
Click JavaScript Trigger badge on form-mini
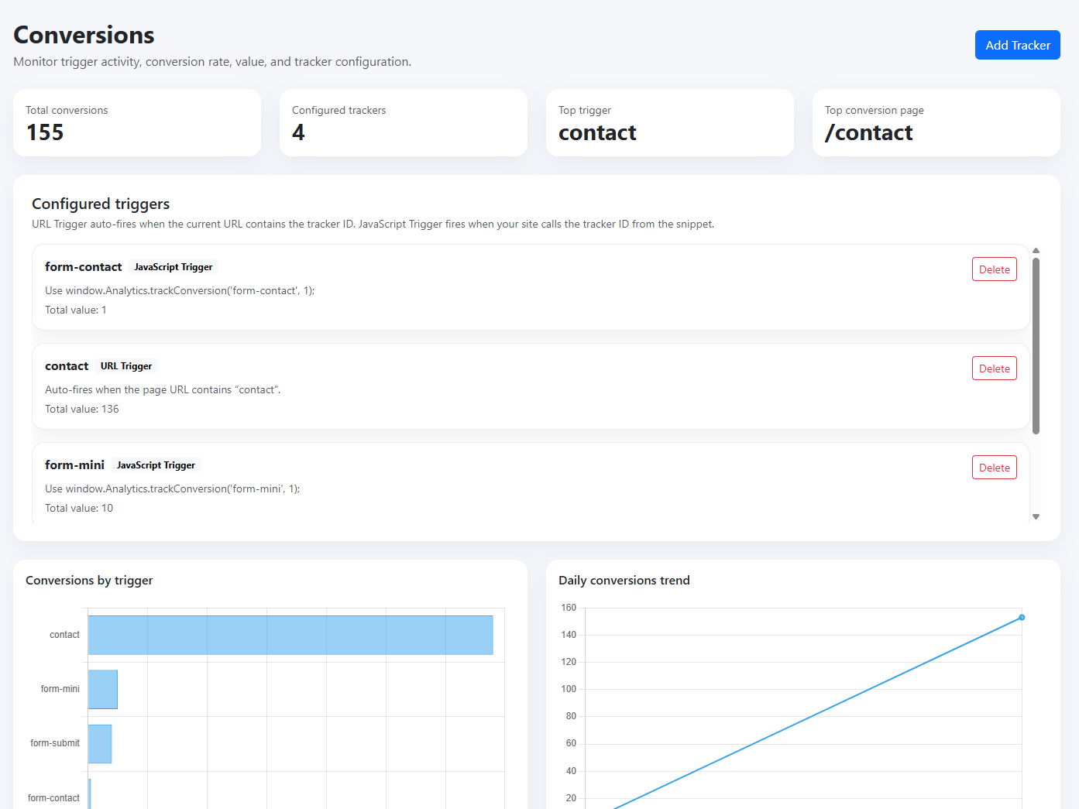156,465
